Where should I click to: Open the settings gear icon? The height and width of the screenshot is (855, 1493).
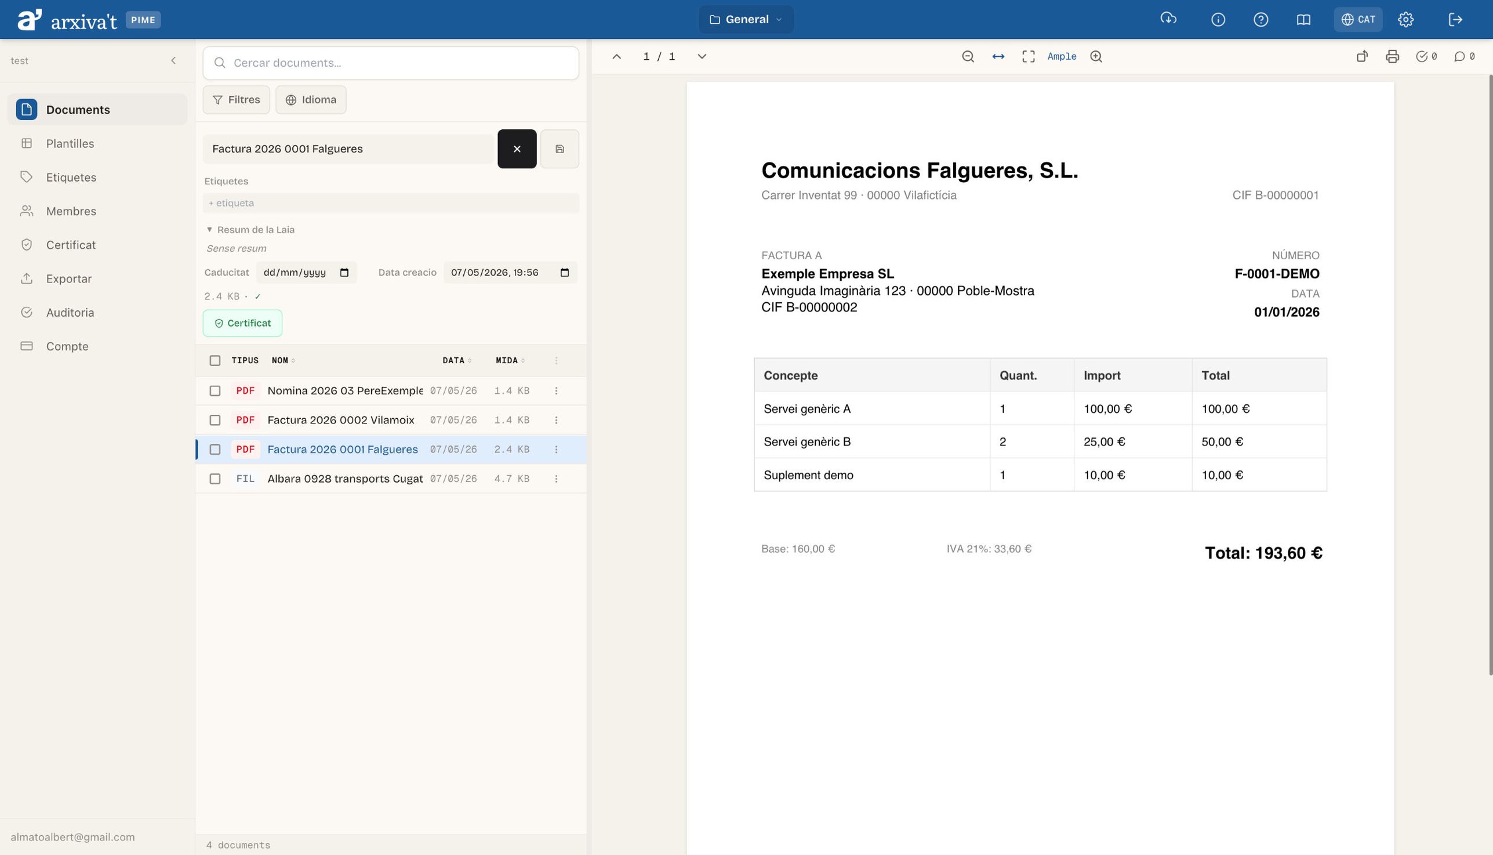(1405, 19)
